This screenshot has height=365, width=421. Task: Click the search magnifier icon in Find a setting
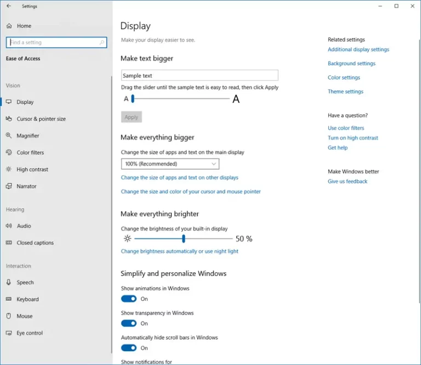click(x=102, y=42)
